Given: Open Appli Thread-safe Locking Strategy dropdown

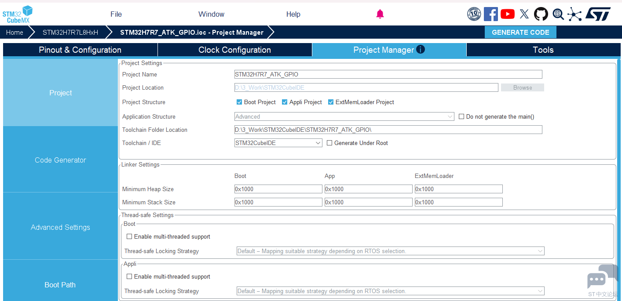Looking at the screenshot, I should point(391,291).
